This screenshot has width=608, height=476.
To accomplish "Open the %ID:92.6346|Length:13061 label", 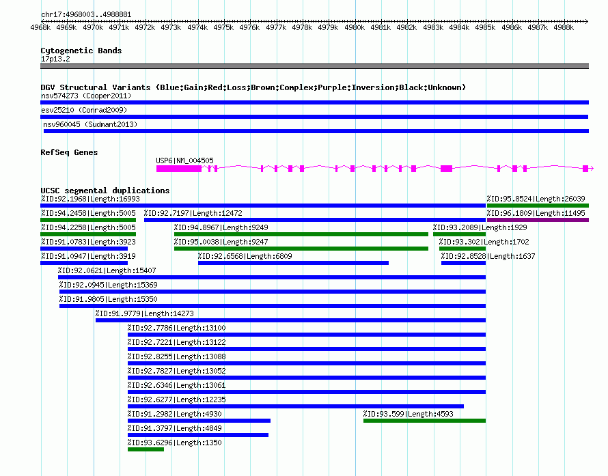I will click(x=177, y=385).
